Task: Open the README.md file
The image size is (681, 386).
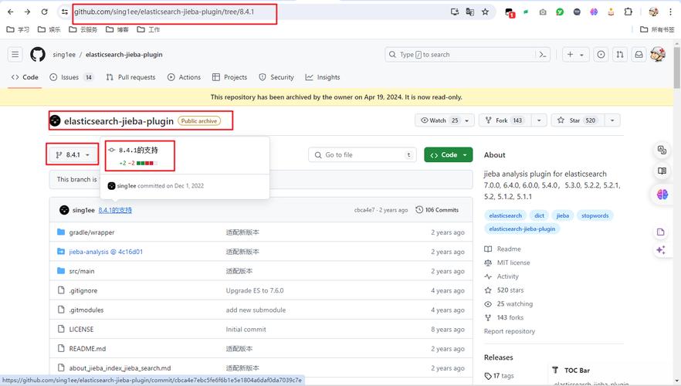Action: click(87, 348)
